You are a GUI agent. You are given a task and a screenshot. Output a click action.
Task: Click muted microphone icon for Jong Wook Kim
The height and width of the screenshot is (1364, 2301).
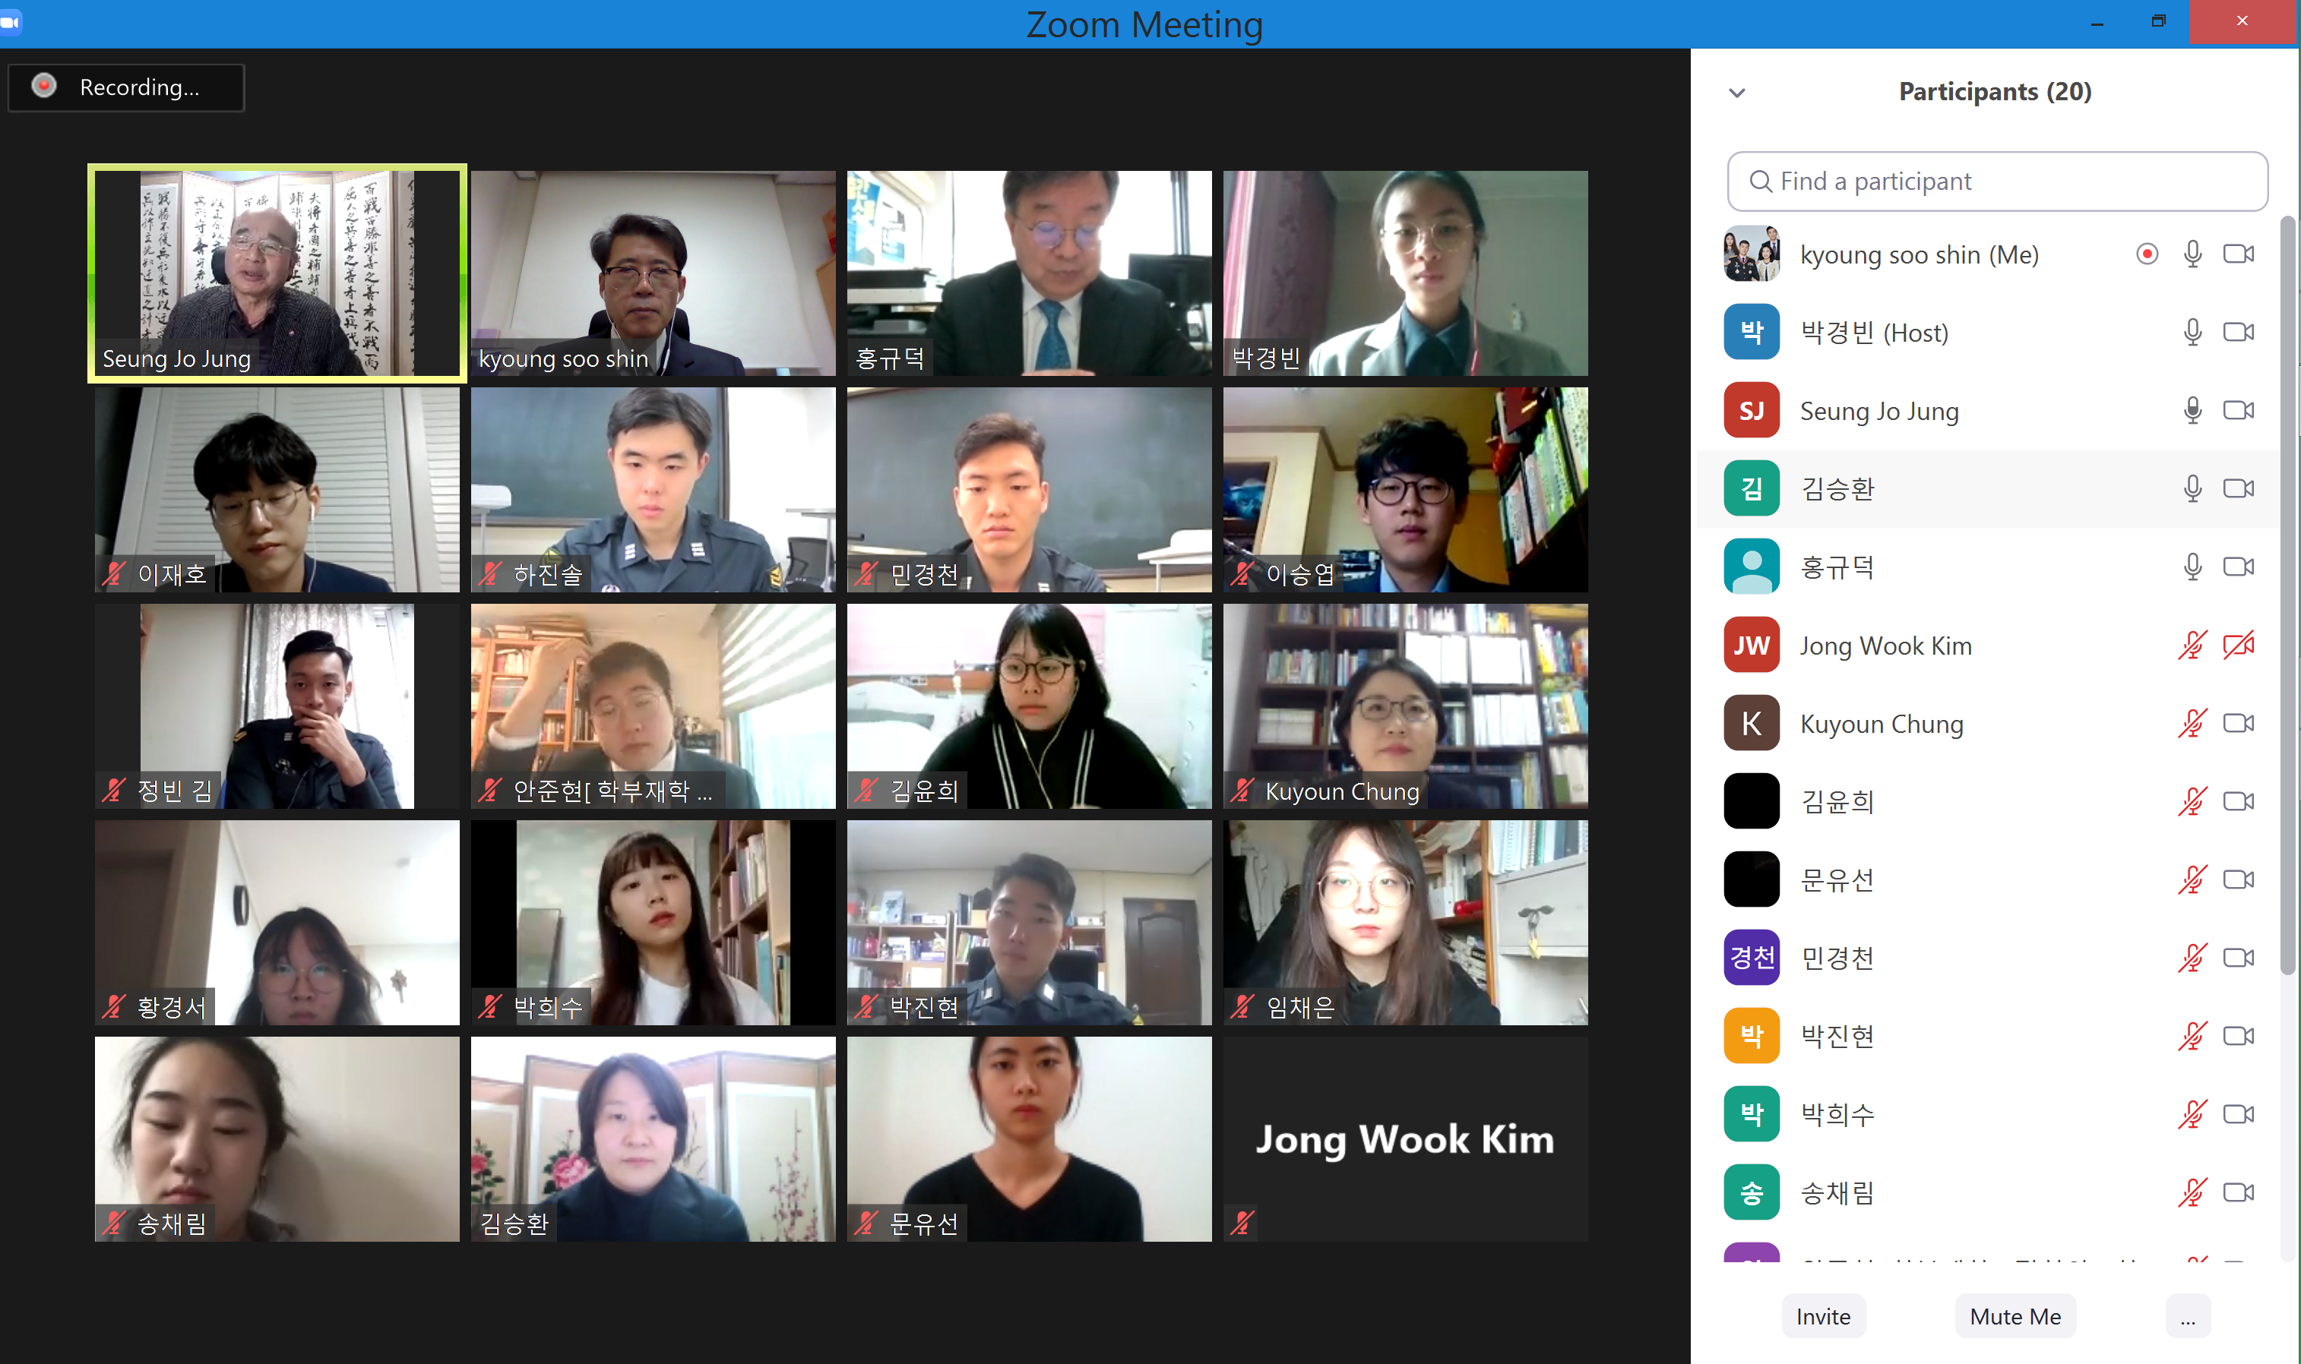tap(2192, 646)
